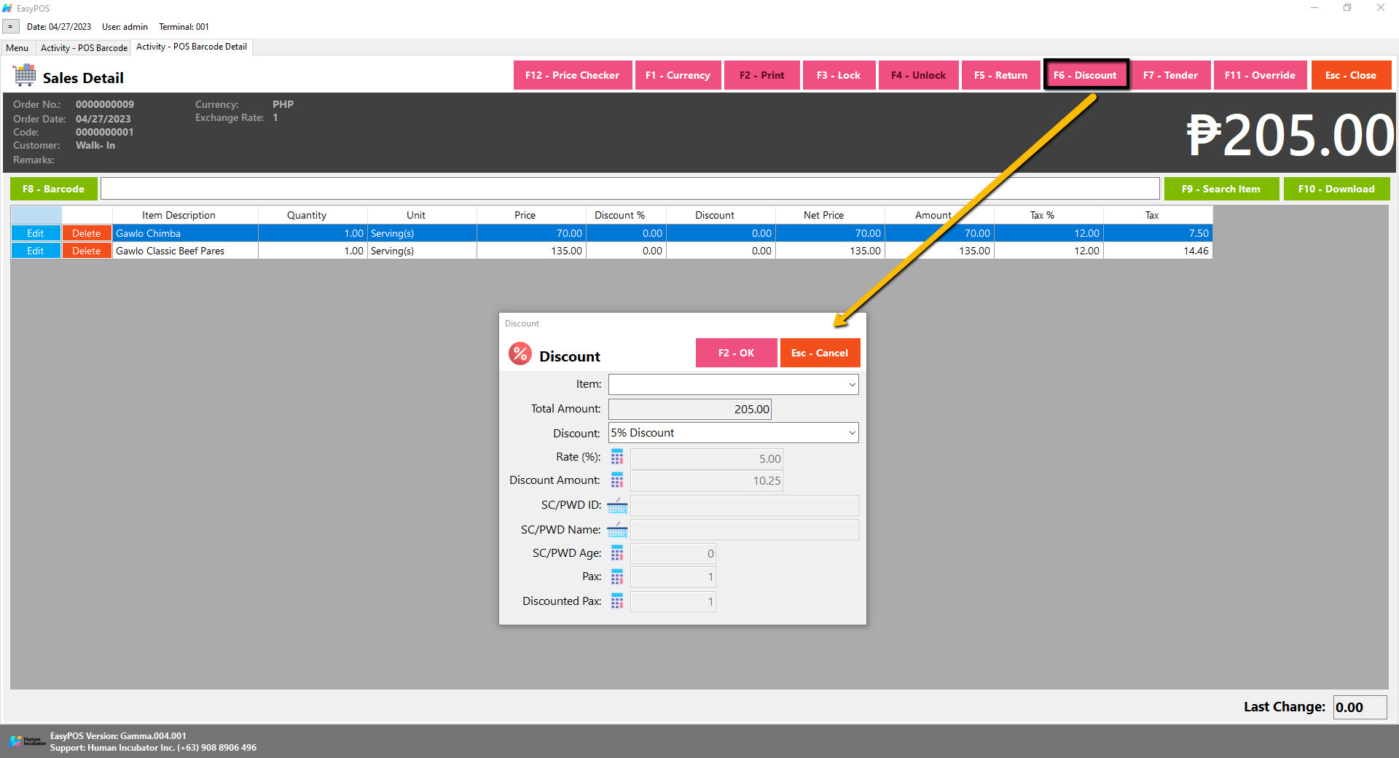Open keyboard icon for SC/PWD ID
Image resolution: width=1399 pixels, height=758 pixels.
coord(616,505)
